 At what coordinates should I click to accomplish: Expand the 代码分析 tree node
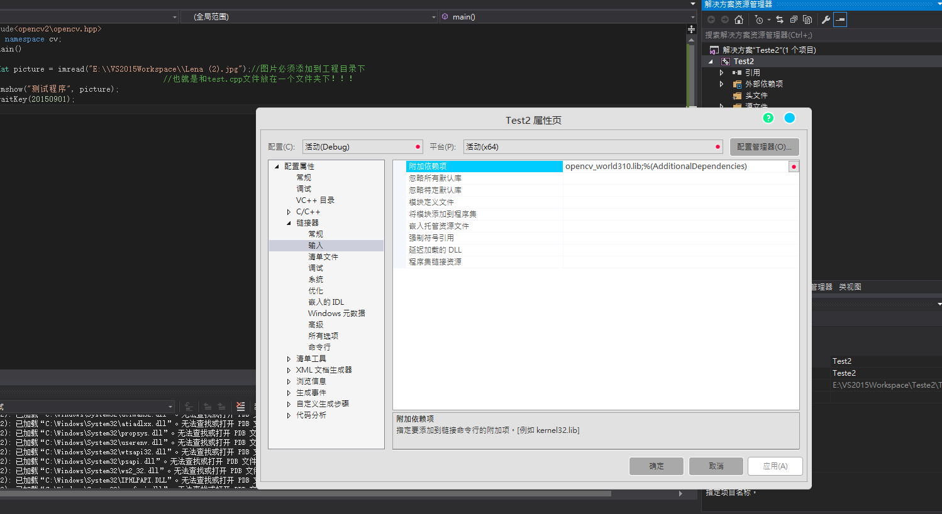[289, 415]
